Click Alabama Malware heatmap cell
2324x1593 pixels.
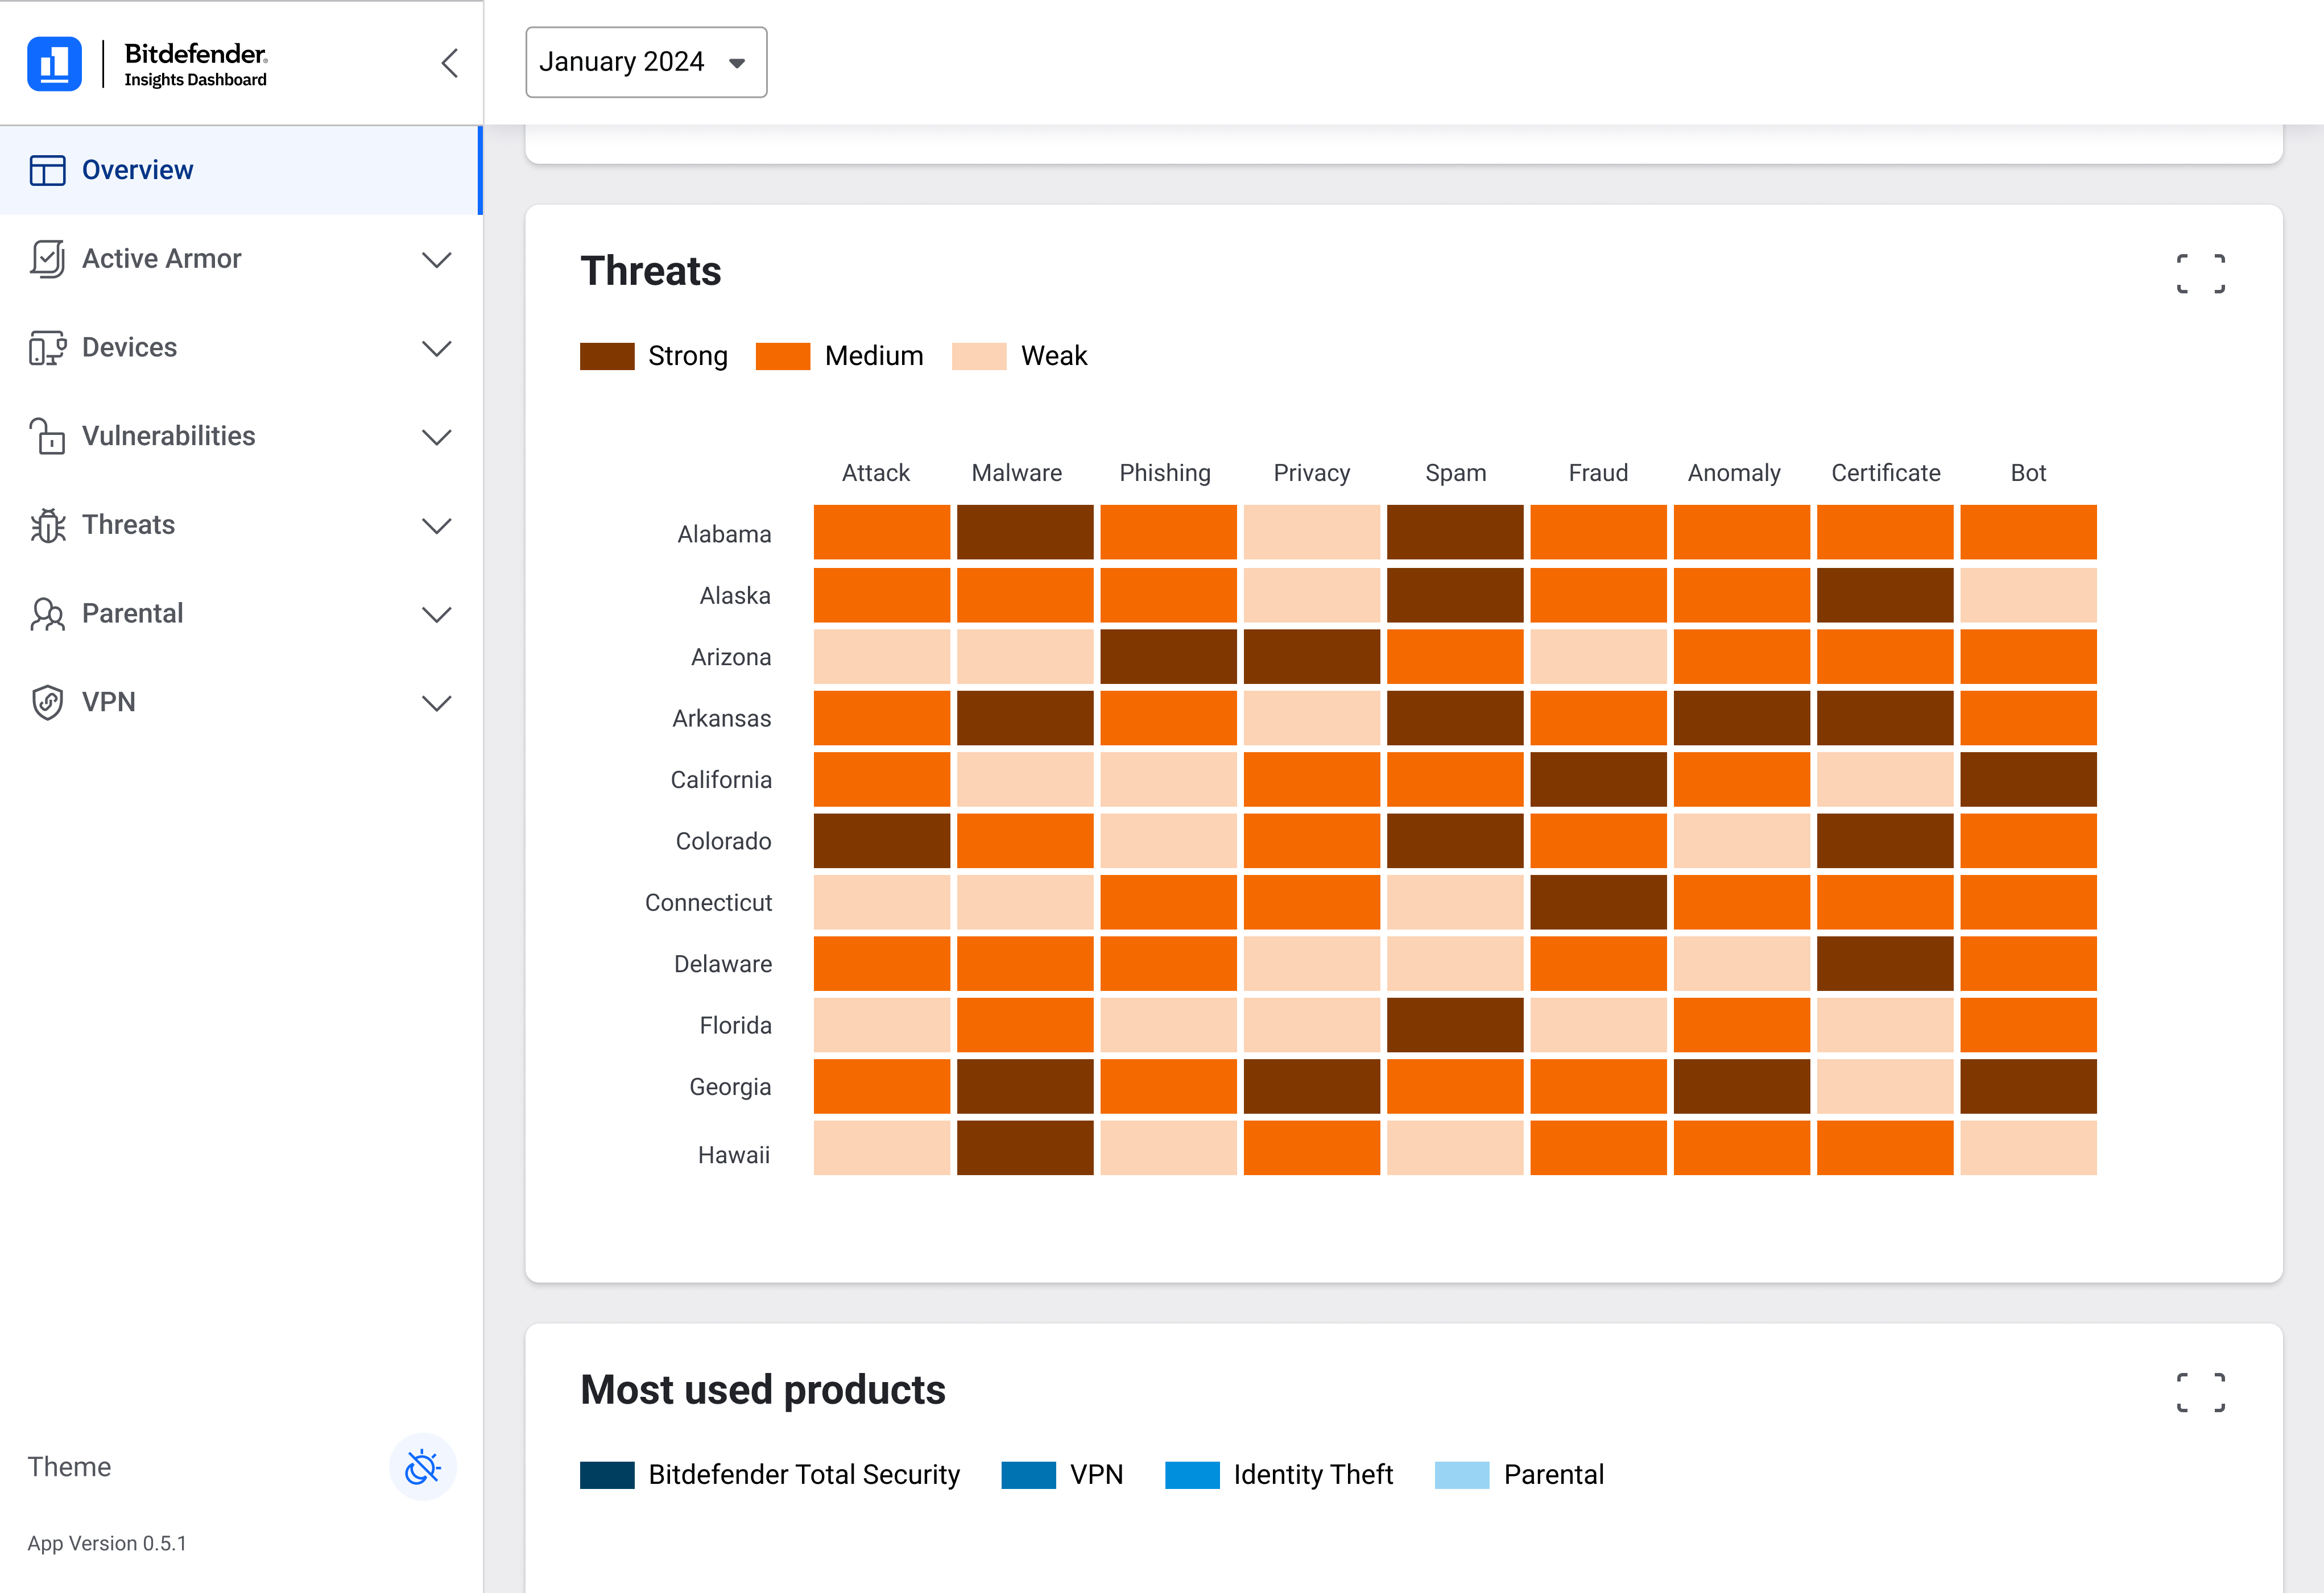[1025, 532]
